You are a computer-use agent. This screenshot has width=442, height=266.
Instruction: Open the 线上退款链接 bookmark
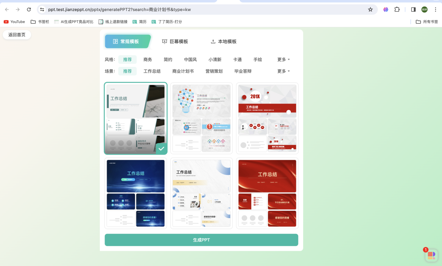113,22
